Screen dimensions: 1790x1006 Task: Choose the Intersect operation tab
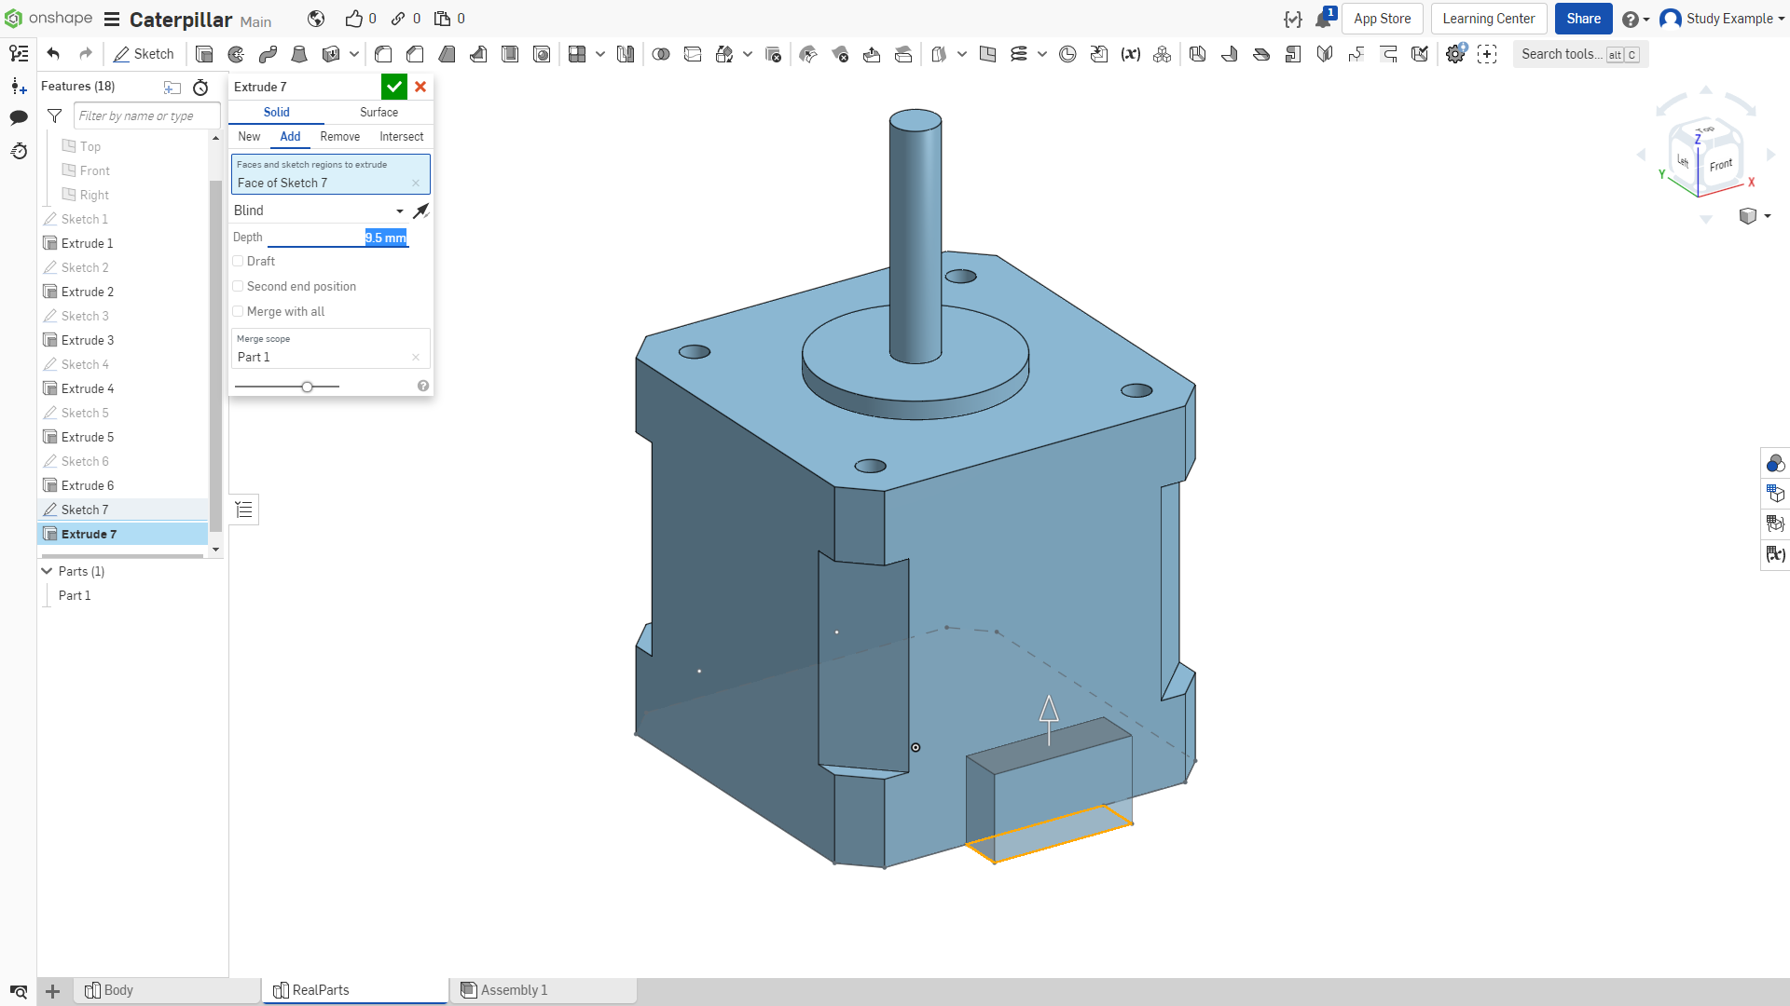pyautogui.click(x=401, y=137)
